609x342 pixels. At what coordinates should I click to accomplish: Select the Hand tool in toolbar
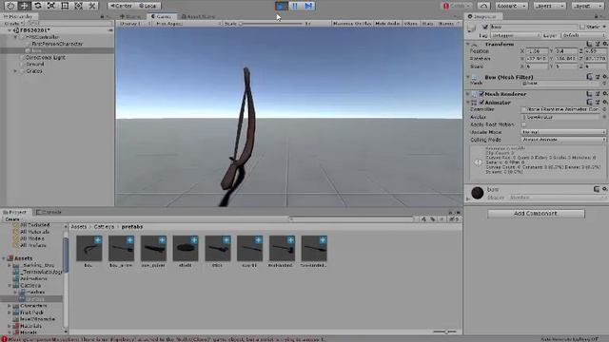point(10,6)
